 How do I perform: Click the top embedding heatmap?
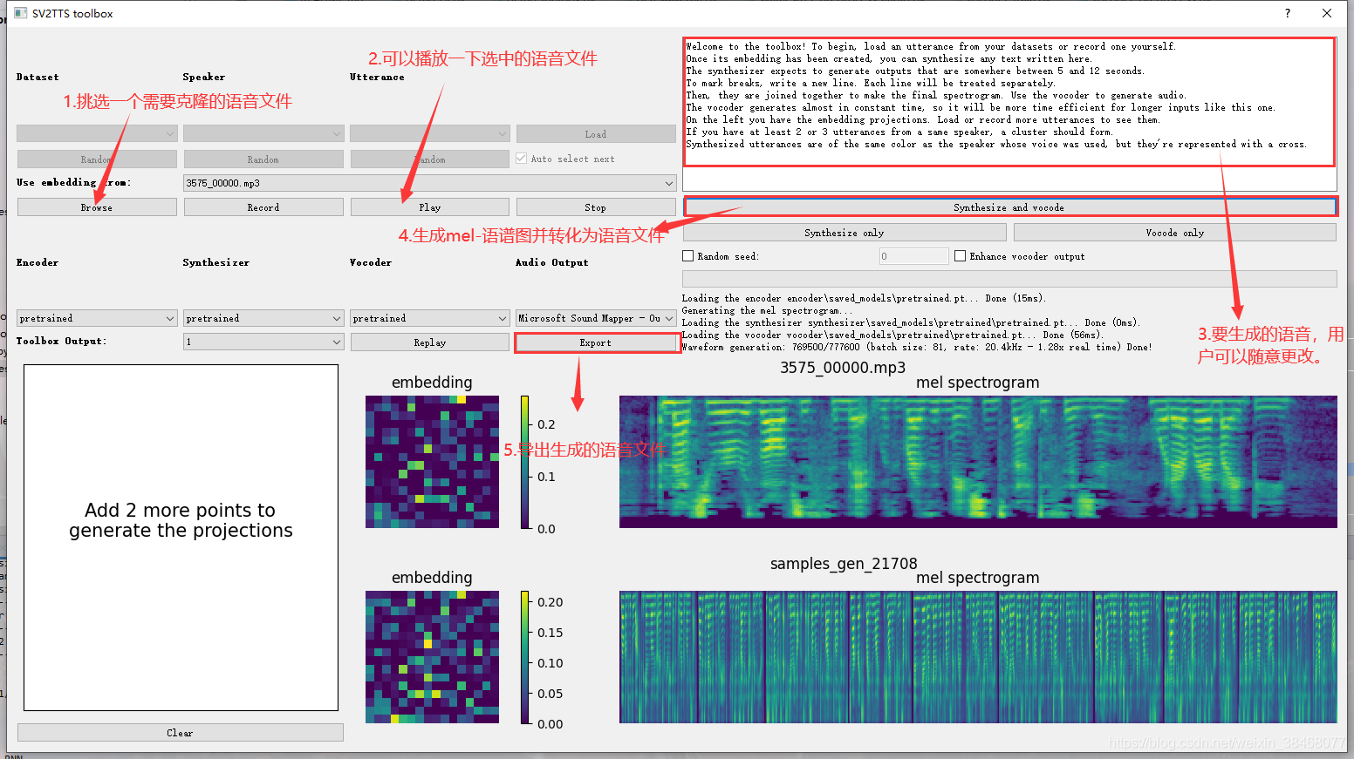432,462
